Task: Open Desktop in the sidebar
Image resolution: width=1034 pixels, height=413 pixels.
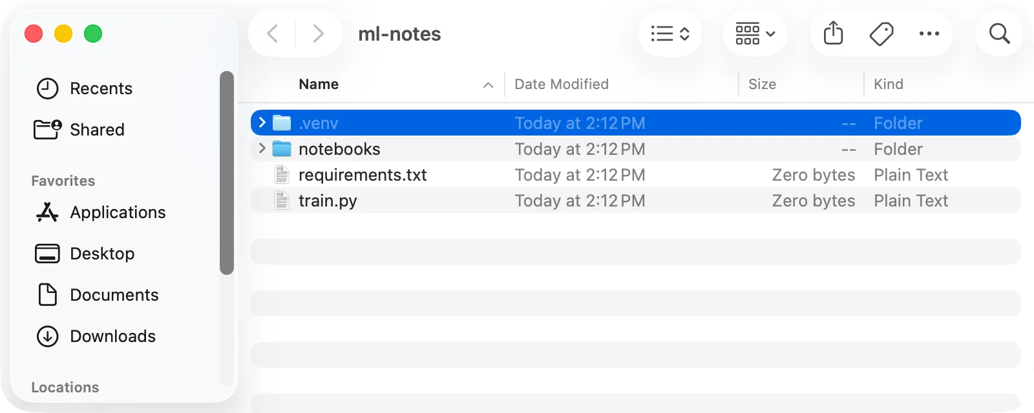Action: click(x=102, y=254)
